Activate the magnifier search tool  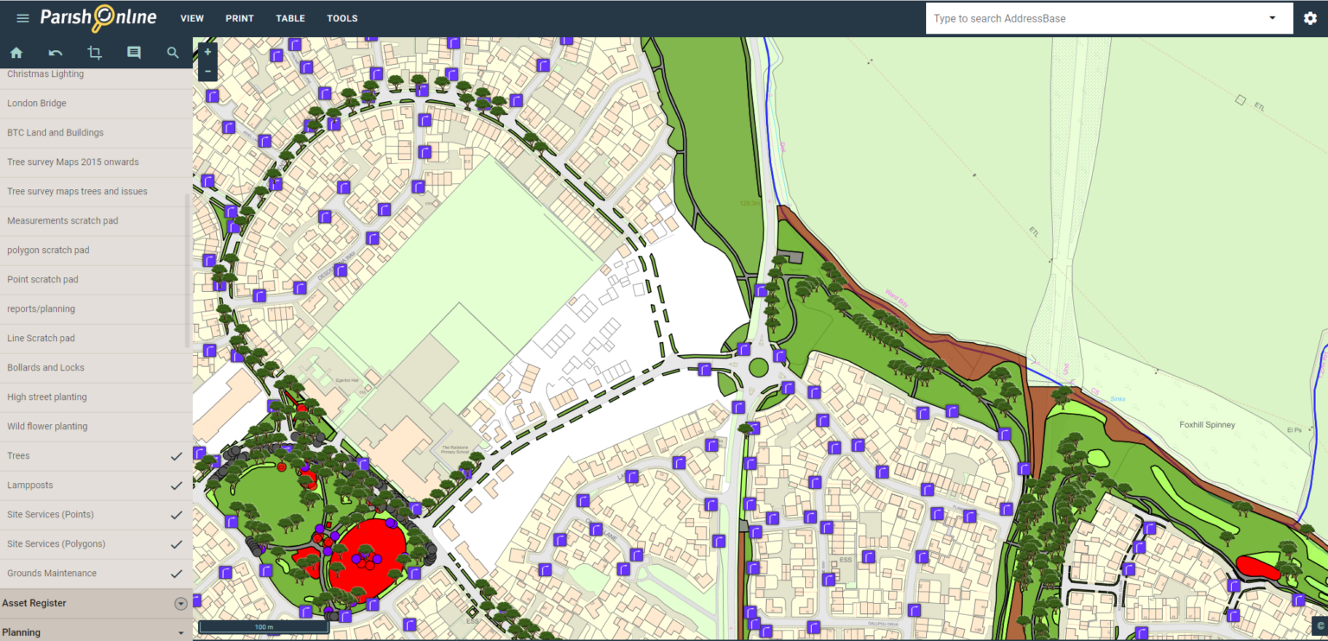coord(172,53)
